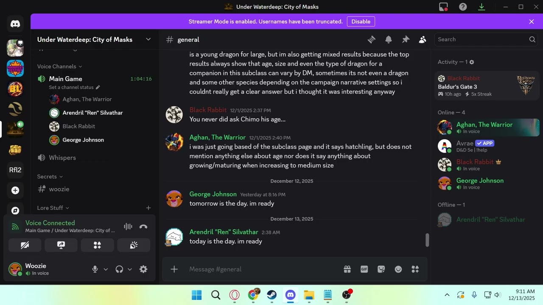Toggle the member list icon
The width and height of the screenshot is (543, 305).
423,39
